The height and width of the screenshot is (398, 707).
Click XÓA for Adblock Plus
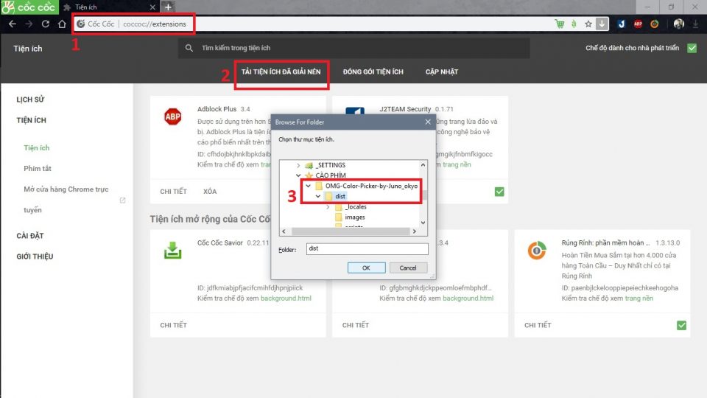[210, 192]
